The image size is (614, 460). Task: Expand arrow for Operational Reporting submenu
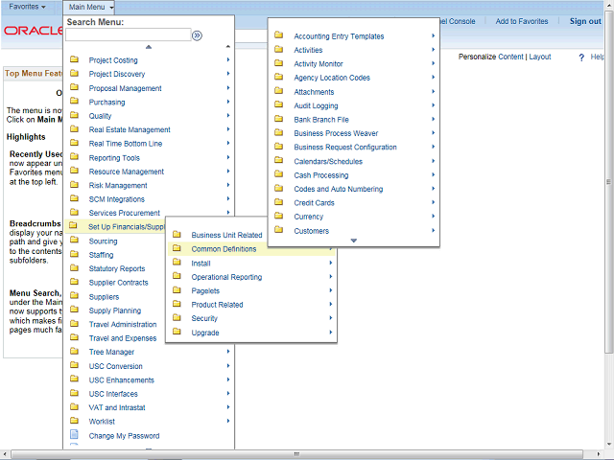pyautogui.click(x=331, y=277)
